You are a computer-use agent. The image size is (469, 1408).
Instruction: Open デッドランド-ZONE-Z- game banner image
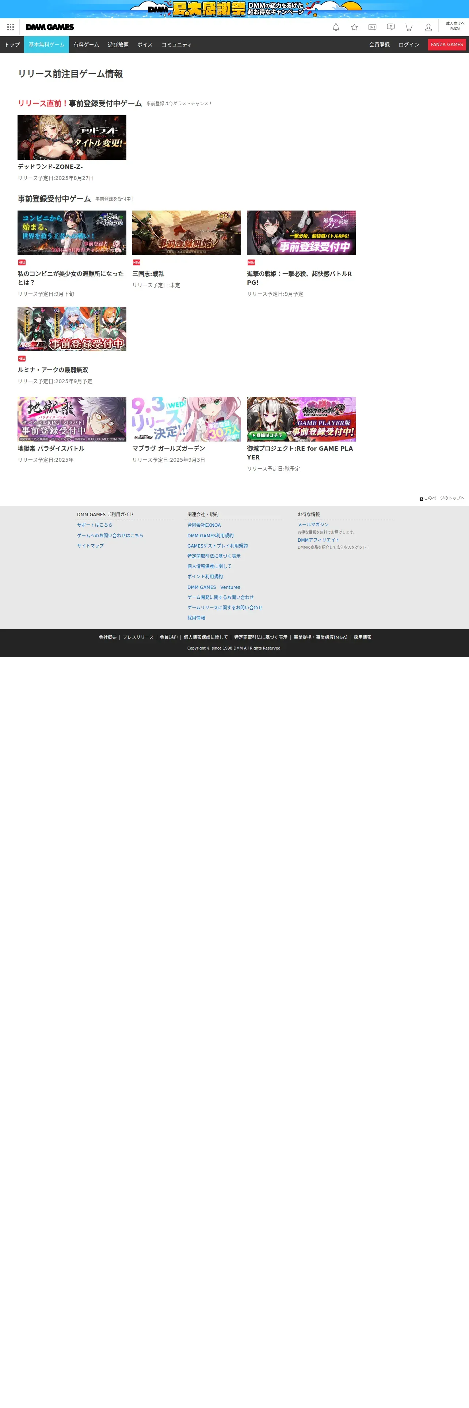tap(72, 137)
